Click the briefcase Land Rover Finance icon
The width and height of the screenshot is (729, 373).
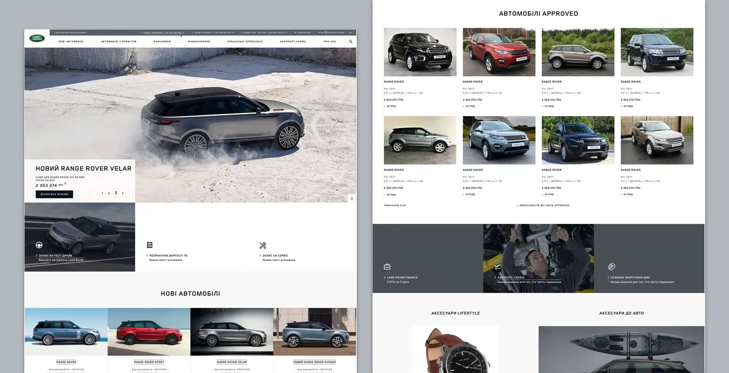[387, 267]
